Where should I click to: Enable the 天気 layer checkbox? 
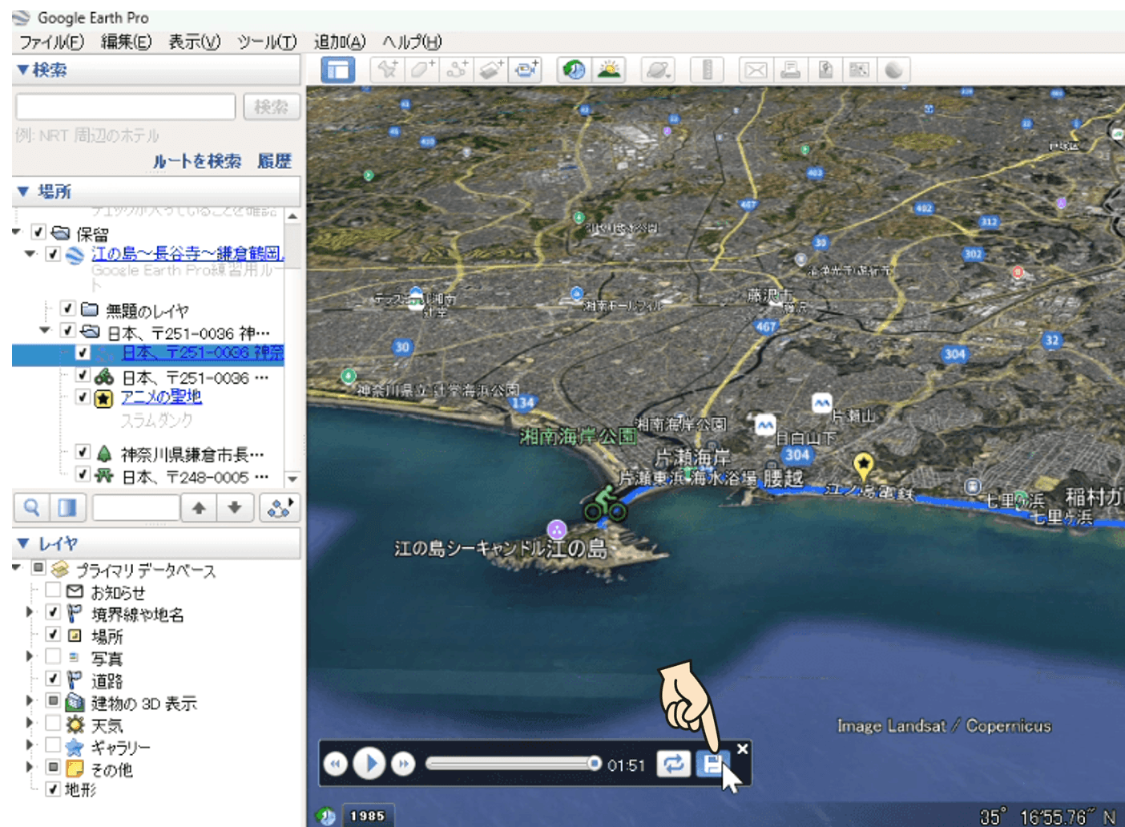pyautogui.click(x=53, y=723)
